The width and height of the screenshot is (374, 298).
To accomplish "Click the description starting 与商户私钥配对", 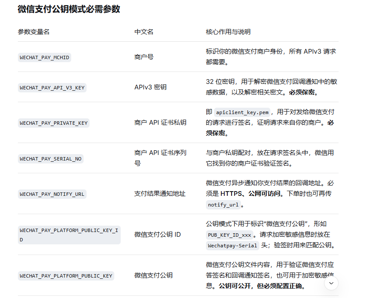I will pyautogui.click(x=270, y=158).
